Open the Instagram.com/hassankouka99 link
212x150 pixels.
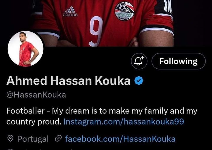coord(124,121)
